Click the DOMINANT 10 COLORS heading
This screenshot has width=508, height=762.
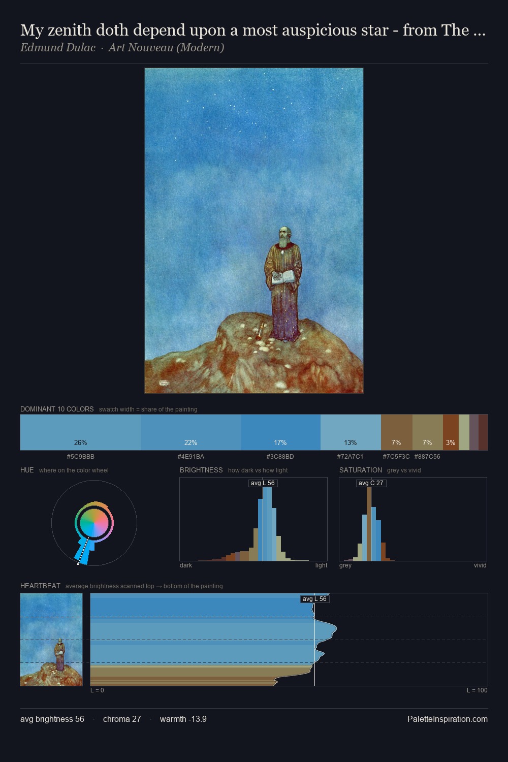pyautogui.click(x=57, y=409)
